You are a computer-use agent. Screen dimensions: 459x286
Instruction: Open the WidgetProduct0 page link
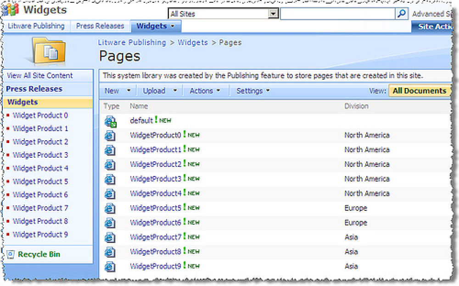coord(156,135)
